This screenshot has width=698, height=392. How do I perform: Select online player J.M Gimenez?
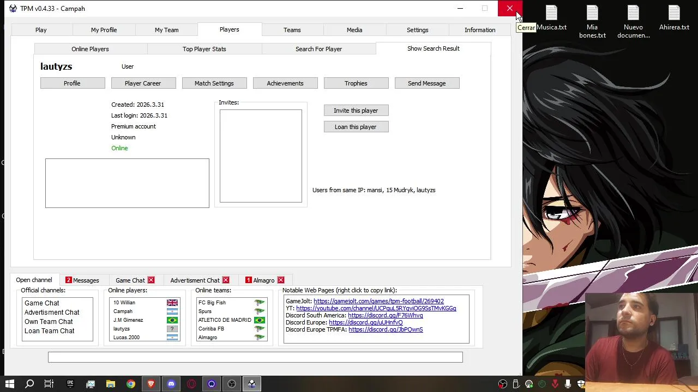[x=145, y=320]
